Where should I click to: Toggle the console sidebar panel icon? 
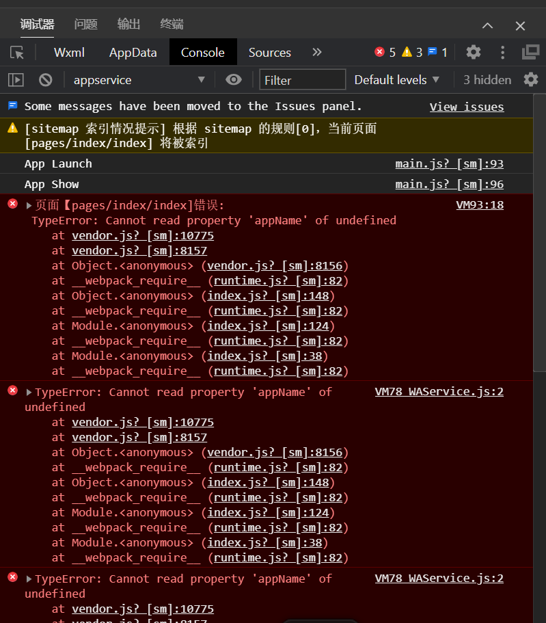pyautogui.click(x=16, y=80)
